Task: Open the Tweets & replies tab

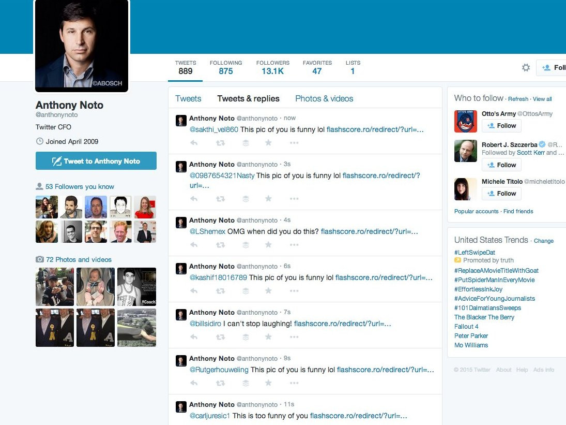Action: click(248, 98)
